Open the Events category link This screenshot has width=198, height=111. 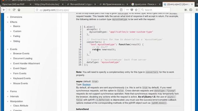(14, 49)
